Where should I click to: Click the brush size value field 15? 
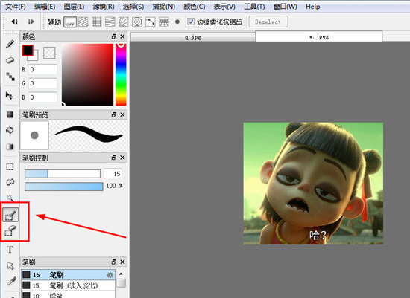(x=113, y=174)
